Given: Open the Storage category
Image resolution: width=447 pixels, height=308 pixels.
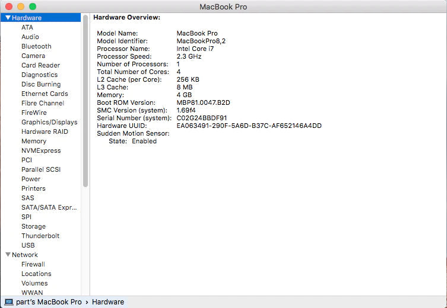Looking at the screenshot, I should coord(33,226).
